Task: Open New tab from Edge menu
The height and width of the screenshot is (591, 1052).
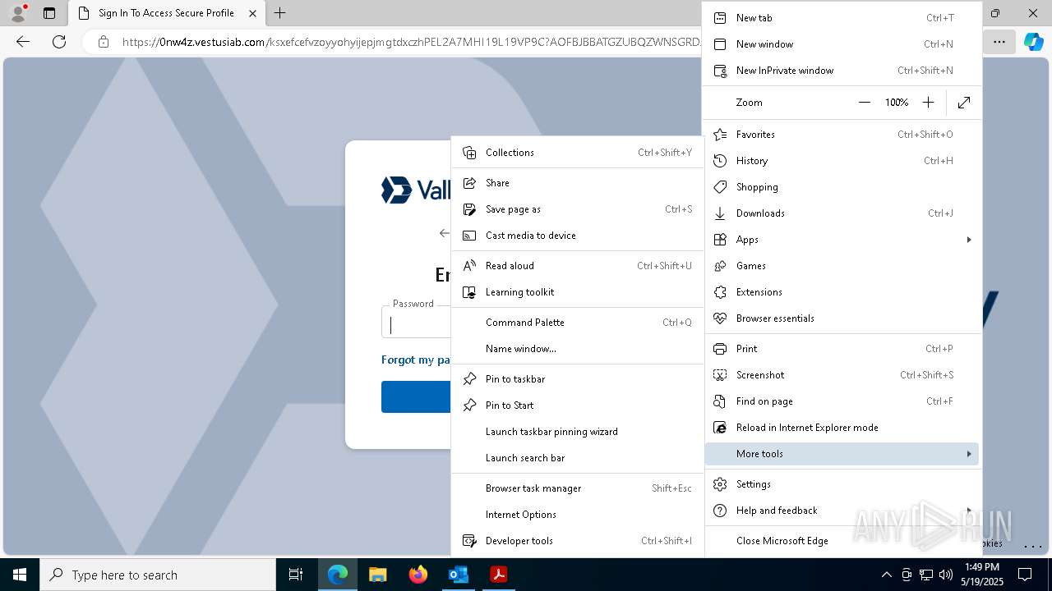Action: tap(842, 18)
